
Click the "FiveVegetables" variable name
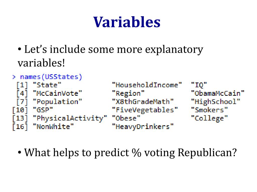pyautogui.click(x=145, y=110)
